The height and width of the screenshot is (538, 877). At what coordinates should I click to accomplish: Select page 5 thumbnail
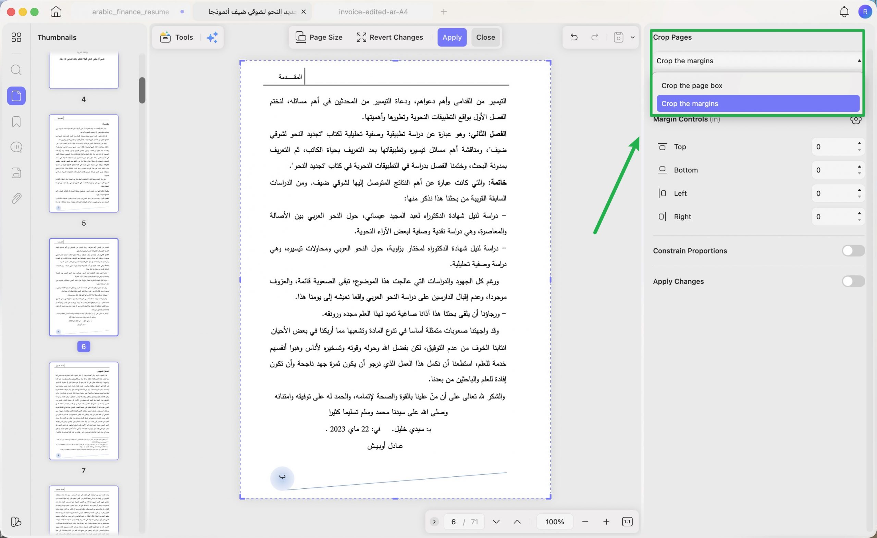pos(84,164)
